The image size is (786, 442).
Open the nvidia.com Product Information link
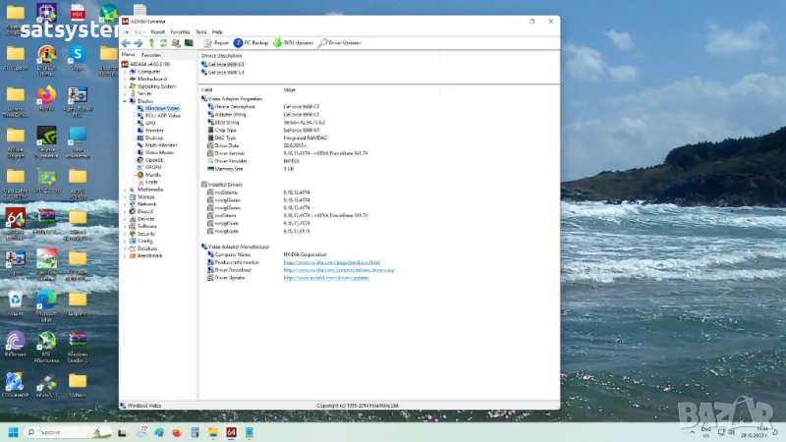(331, 262)
